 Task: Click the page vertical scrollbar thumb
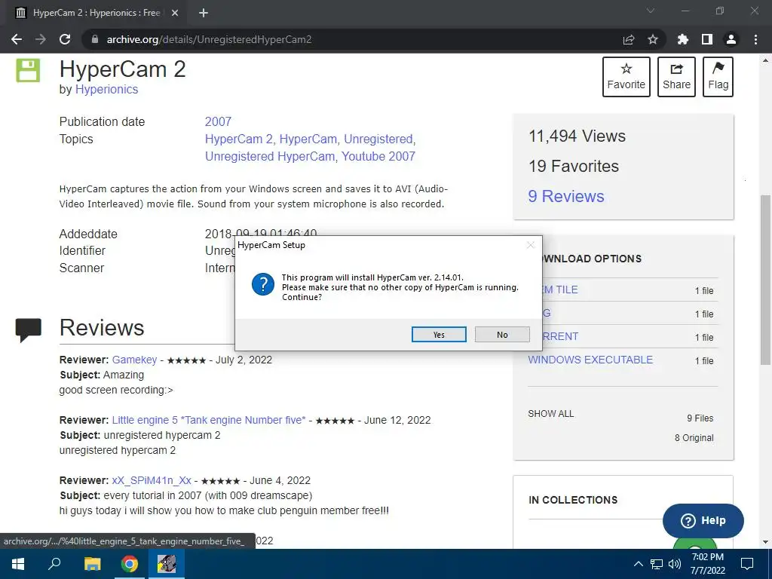(x=765, y=280)
